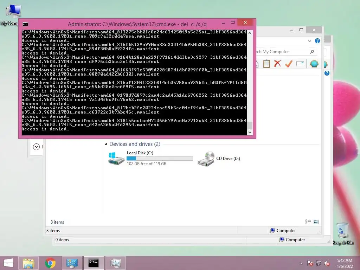This screenshot has width=360, height=270.
Task: Switch to details view in Explorer
Action: coord(308,222)
